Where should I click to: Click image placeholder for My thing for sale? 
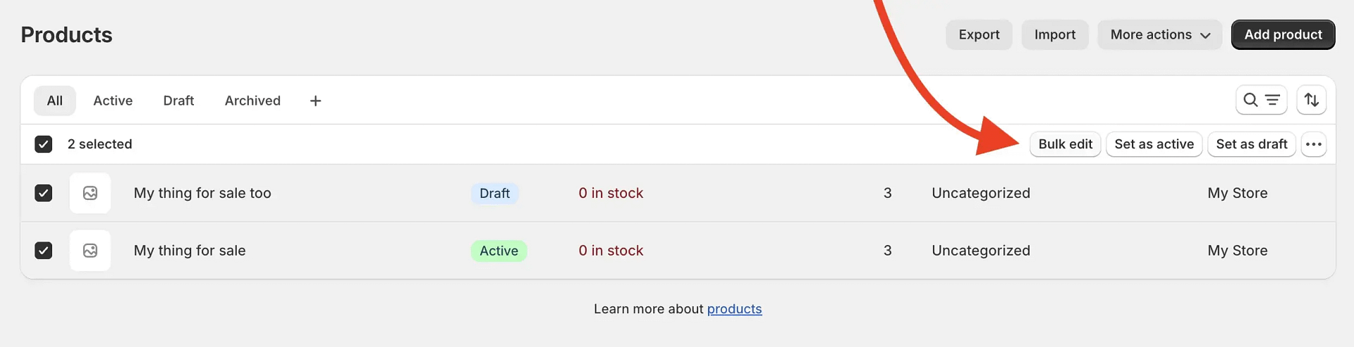point(90,251)
